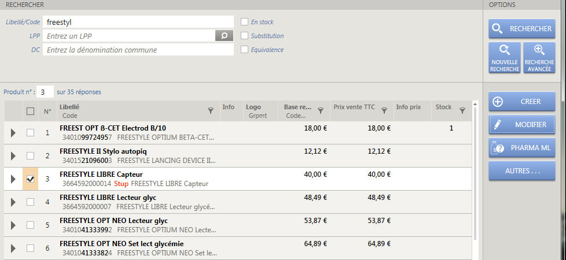Viewport: 566px width, 260px height.
Task: Click the Produit n° number field
Action: tap(45, 92)
